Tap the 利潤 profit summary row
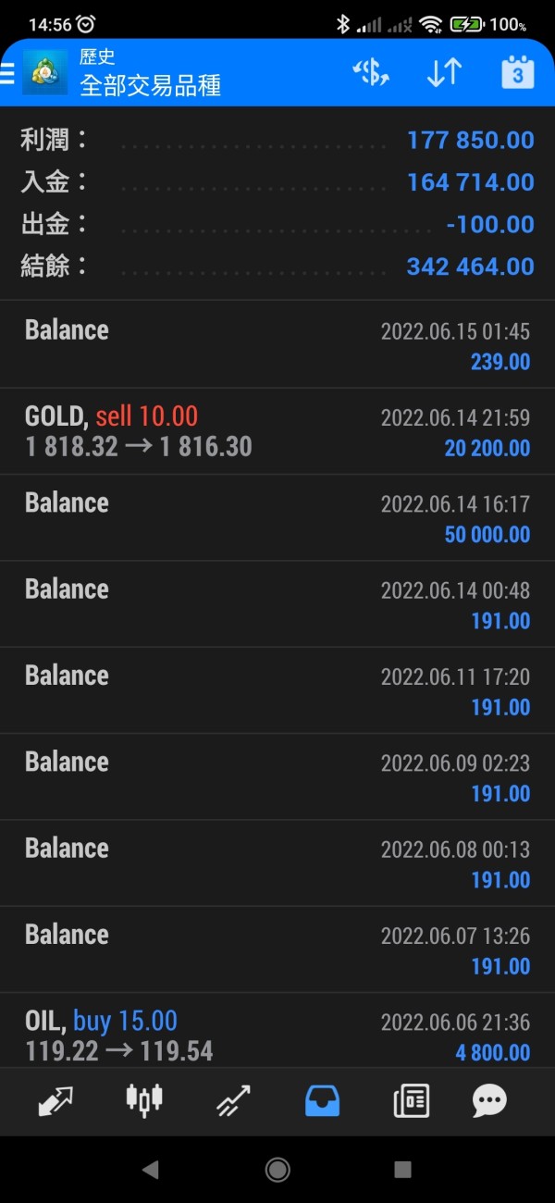The image size is (555, 1203). tap(277, 141)
